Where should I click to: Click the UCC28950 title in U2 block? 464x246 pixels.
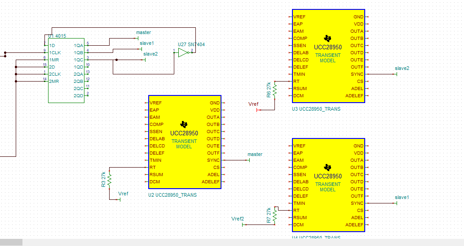[x=184, y=133]
